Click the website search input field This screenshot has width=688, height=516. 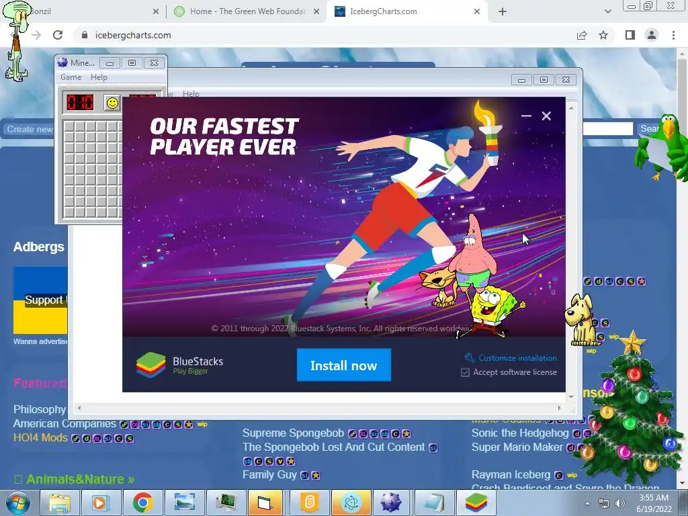coord(607,129)
